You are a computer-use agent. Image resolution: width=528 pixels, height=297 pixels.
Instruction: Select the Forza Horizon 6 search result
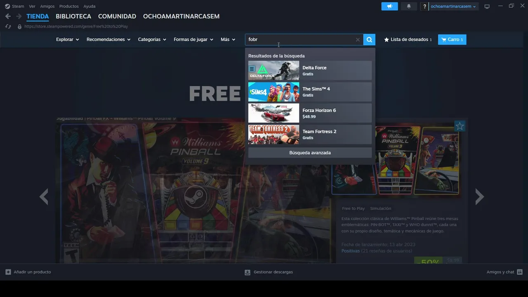pos(310,113)
